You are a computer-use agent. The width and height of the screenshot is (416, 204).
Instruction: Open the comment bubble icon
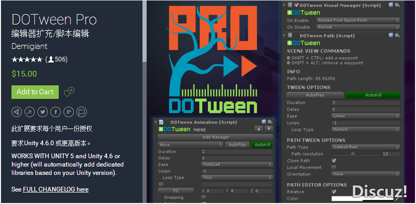[x=82, y=112]
